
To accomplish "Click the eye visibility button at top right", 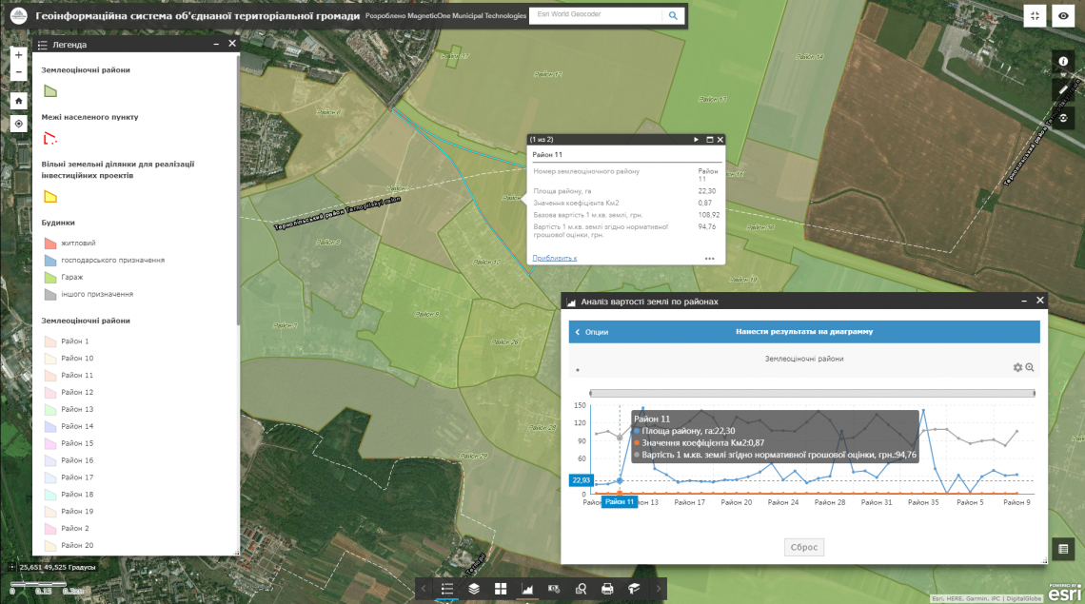I will click(x=1063, y=16).
